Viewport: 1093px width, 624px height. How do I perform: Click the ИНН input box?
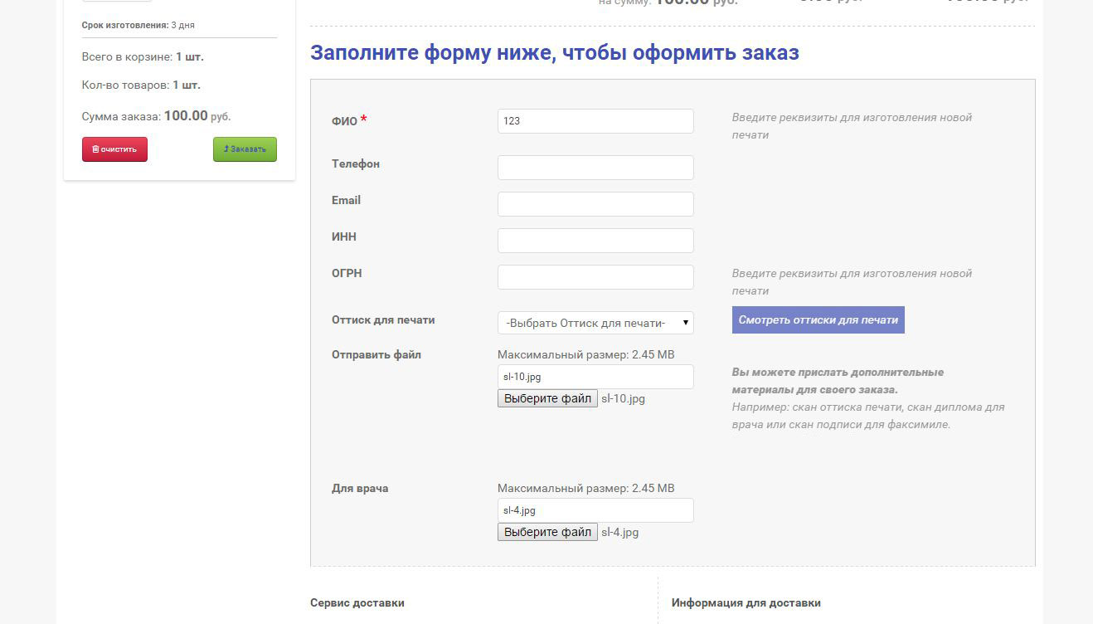point(595,241)
